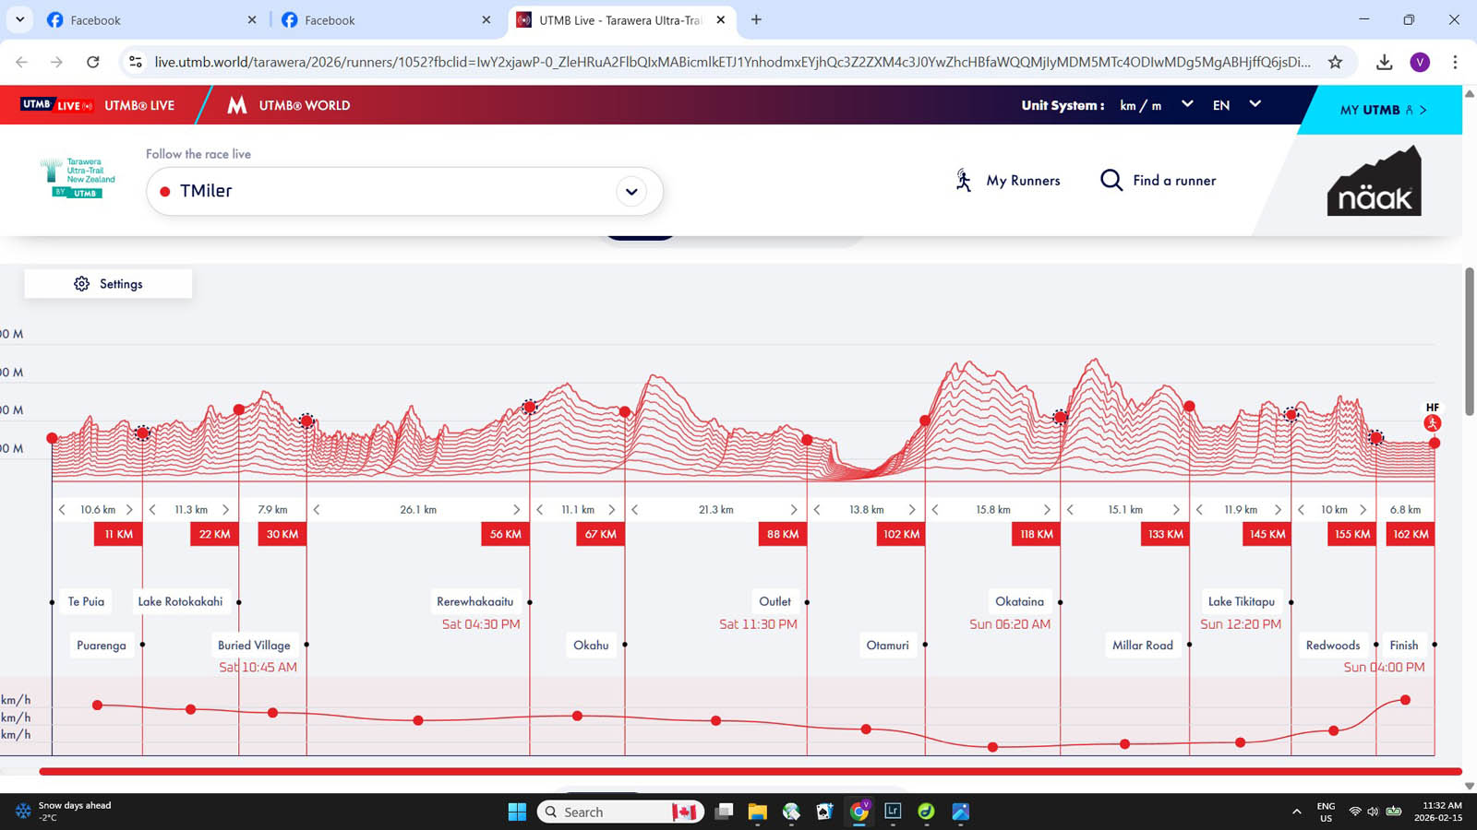Viewport: 1477px width, 830px height.
Task: Click the MY UTMB button
Action: point(1382,110)
